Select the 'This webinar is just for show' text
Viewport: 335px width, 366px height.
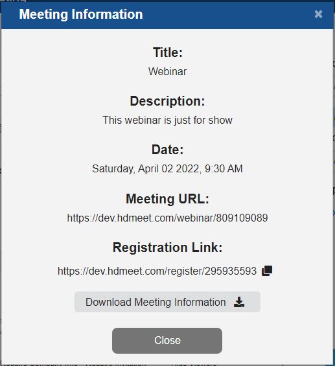tap(167, 120)
